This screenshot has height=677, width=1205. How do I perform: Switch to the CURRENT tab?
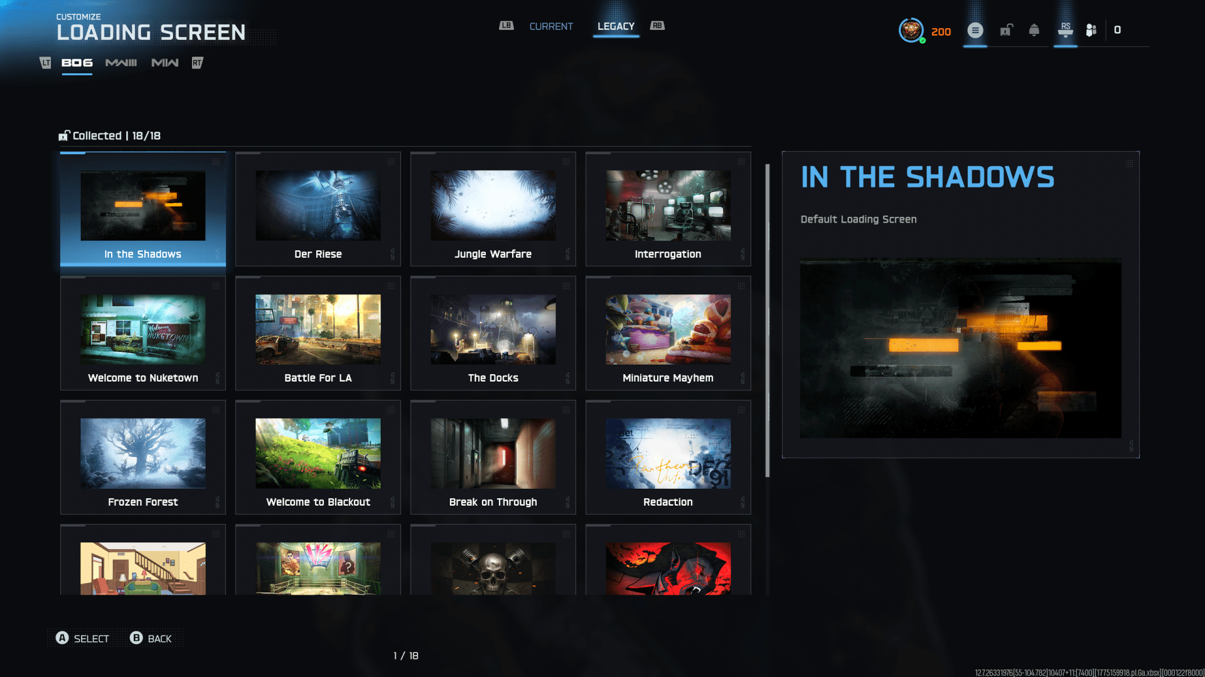pyautogui.click(x=551, y=26)
